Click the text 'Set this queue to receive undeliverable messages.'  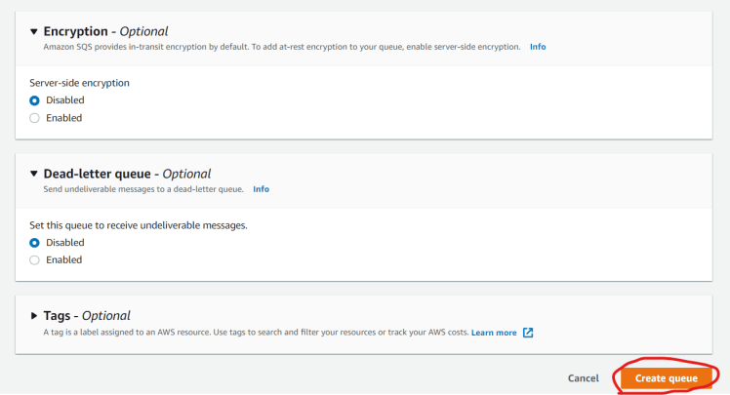click(x=139, y=225)
